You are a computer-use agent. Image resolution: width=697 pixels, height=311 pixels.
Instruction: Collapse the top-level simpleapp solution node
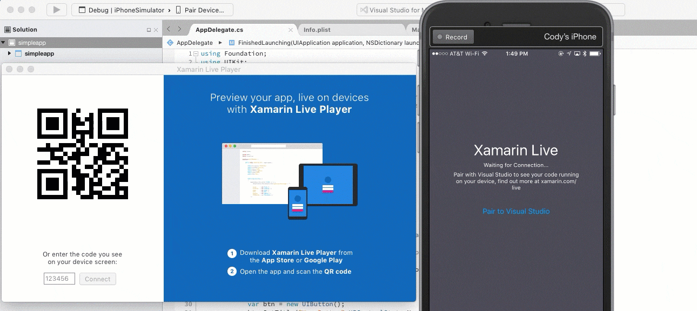pyautogui.click(x=3, y=43)
